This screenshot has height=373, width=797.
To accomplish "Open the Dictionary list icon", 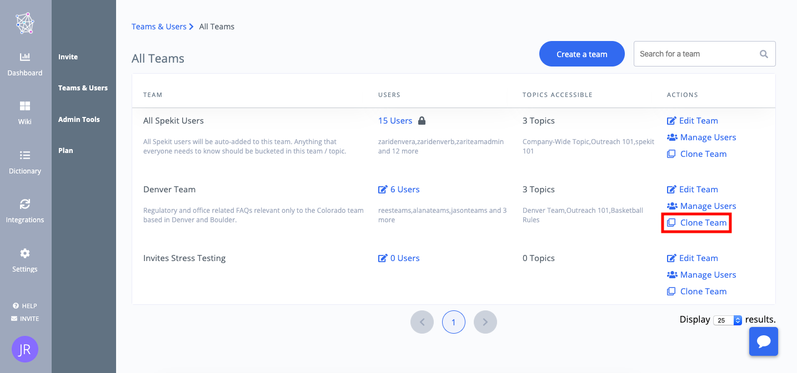I will [x=25, y=155].
